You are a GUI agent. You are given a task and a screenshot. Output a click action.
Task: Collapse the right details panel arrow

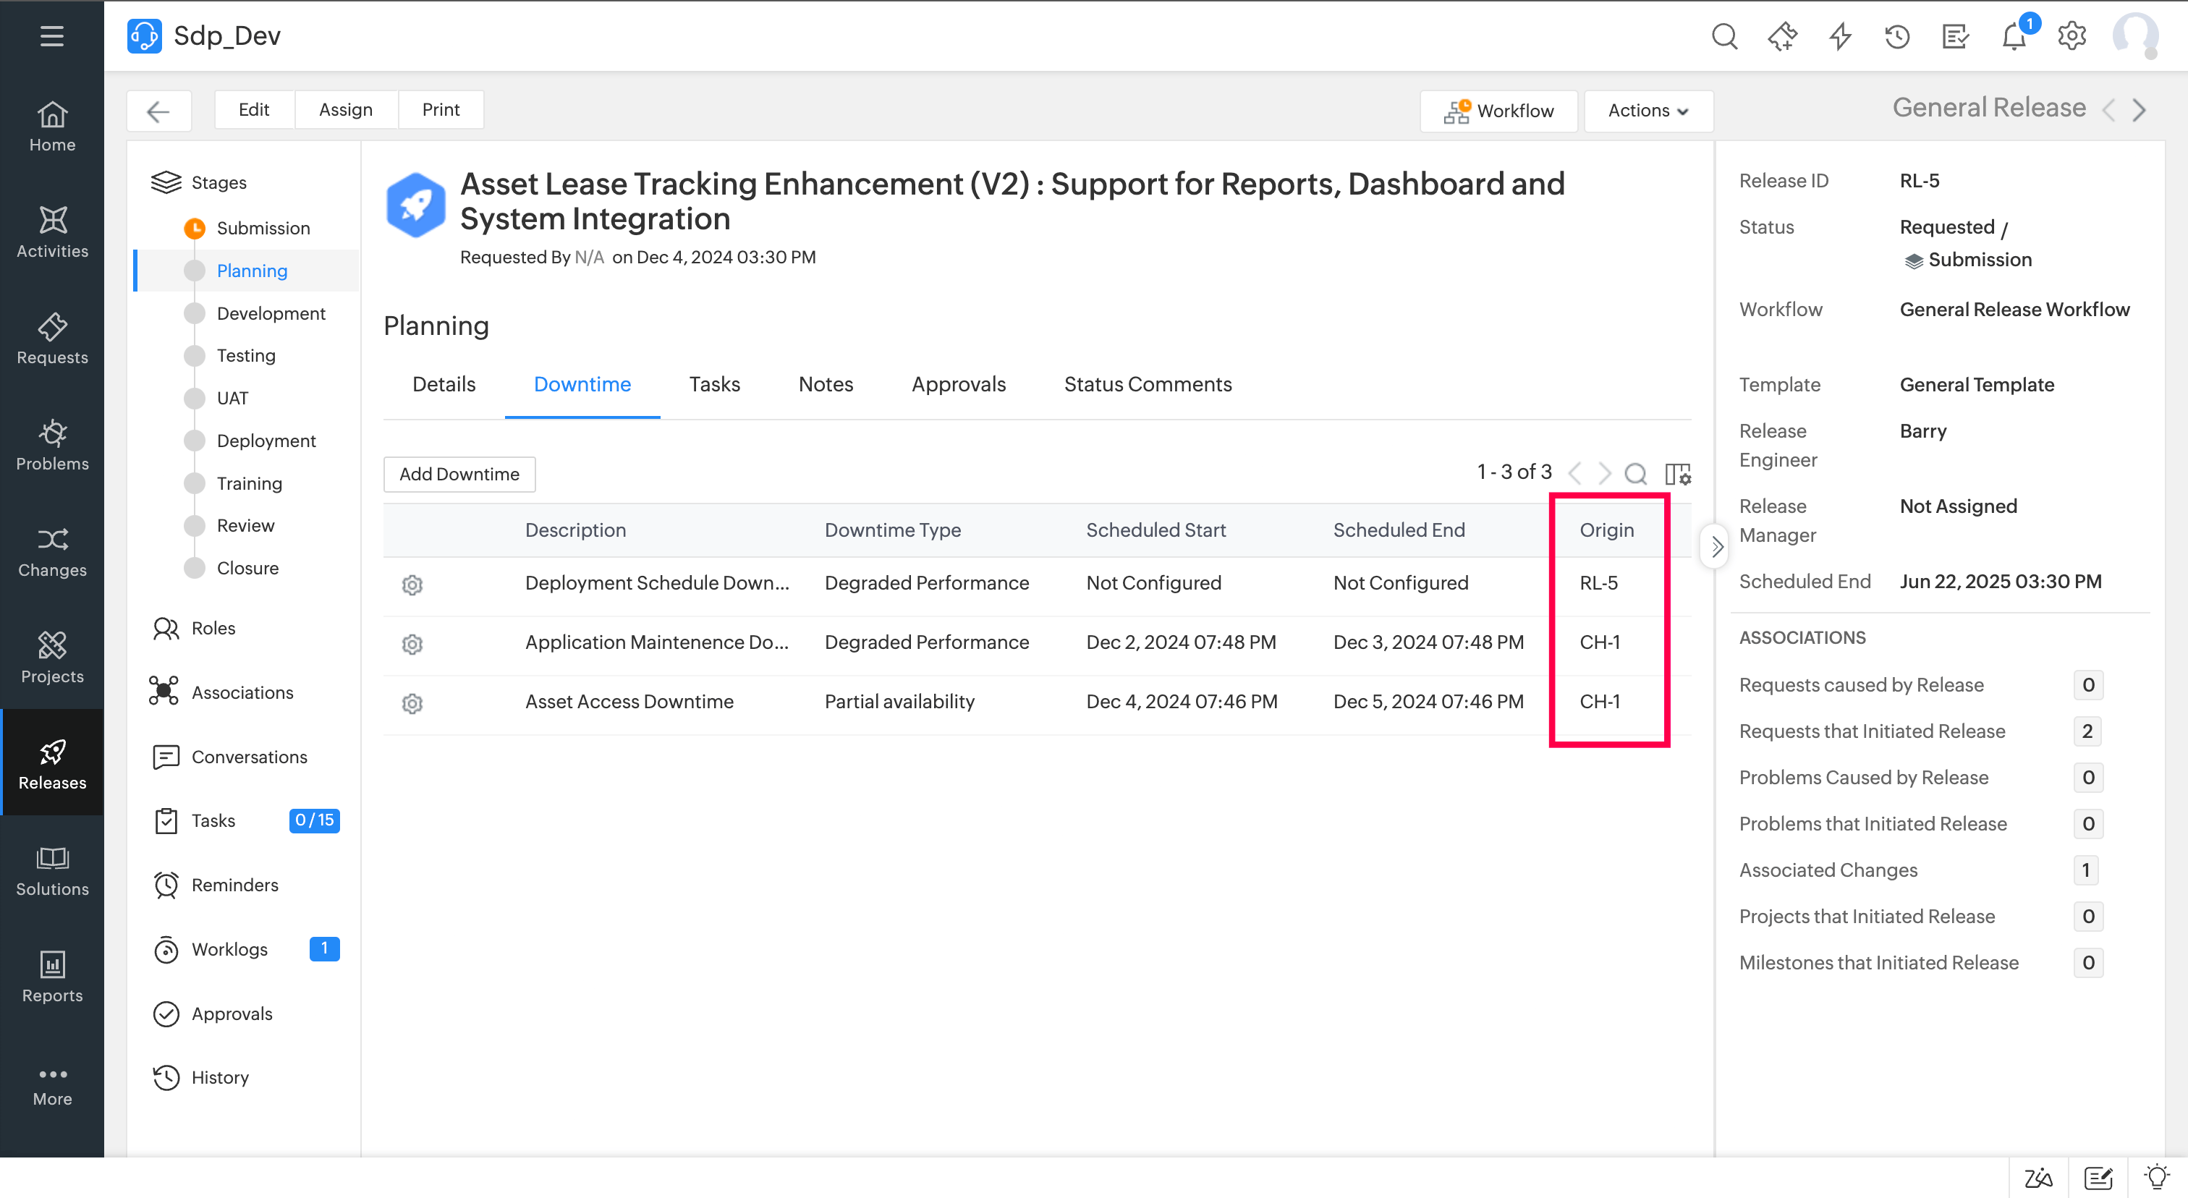(x=1716, y=547)
